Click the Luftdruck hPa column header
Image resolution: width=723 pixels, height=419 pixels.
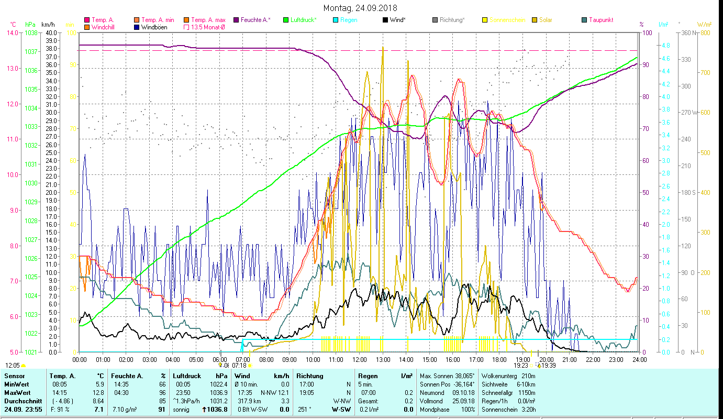[x=200, y=376]
